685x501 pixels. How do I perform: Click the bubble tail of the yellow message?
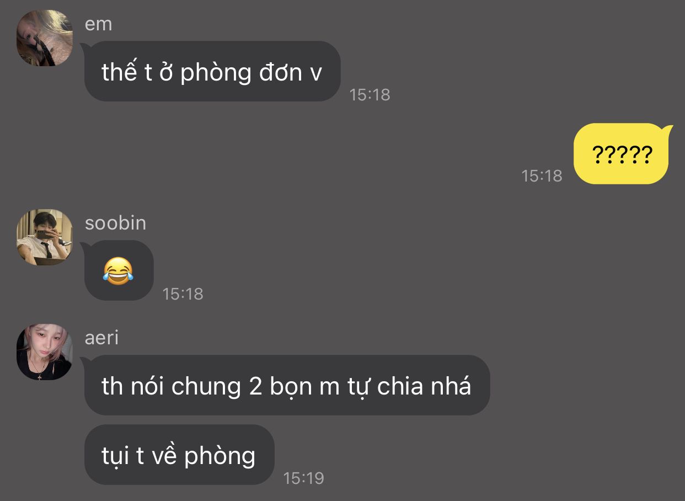tap(668, 130)
